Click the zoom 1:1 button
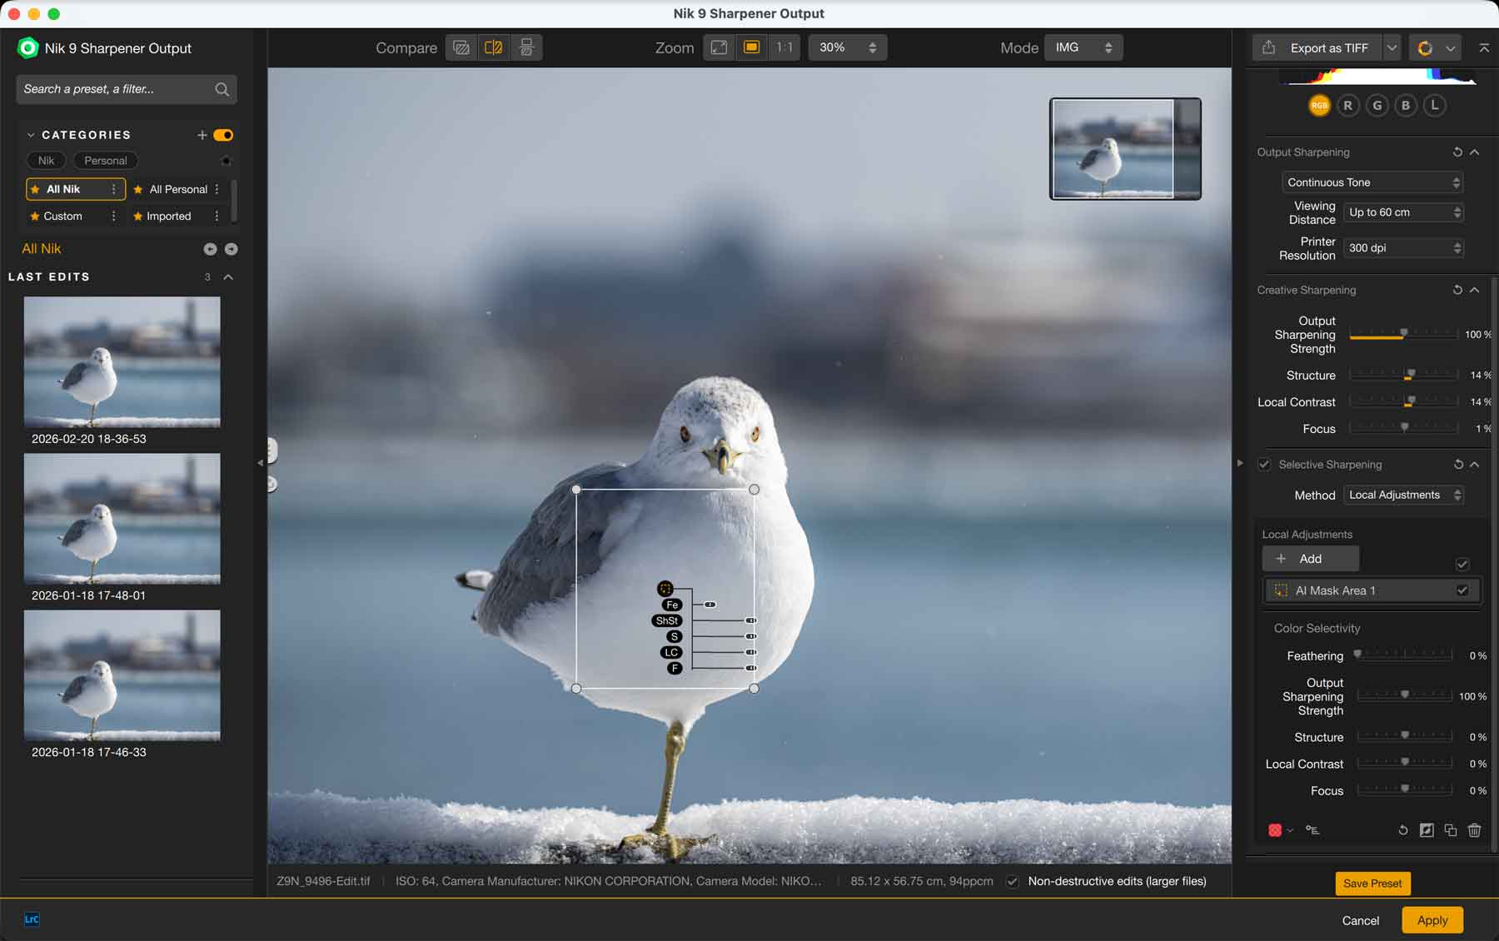 click(784, 47)
